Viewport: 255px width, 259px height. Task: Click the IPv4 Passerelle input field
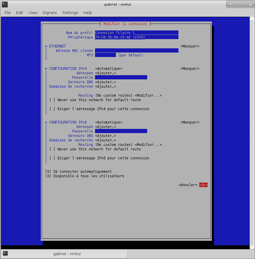(121, 77)
